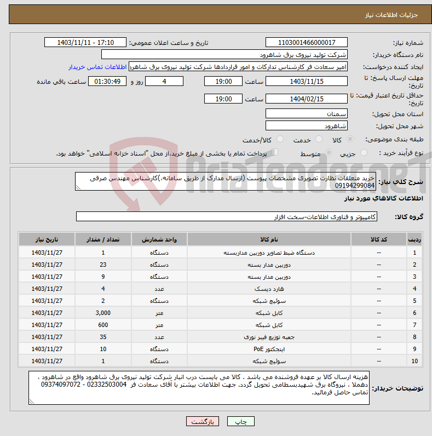Click the remaining days field showing 4
The width and height of the screenshot is (432, 436).
tap(164, 82)
